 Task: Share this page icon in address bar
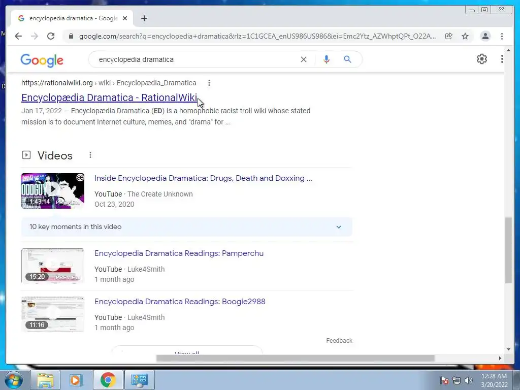click(449, 36)
